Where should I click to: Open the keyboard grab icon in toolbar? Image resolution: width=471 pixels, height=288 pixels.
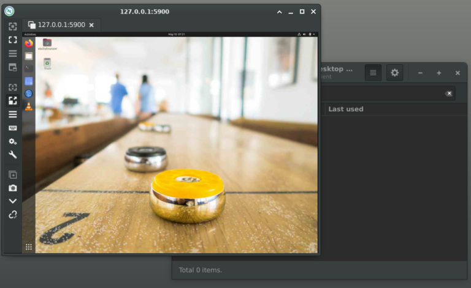point(12,128)
